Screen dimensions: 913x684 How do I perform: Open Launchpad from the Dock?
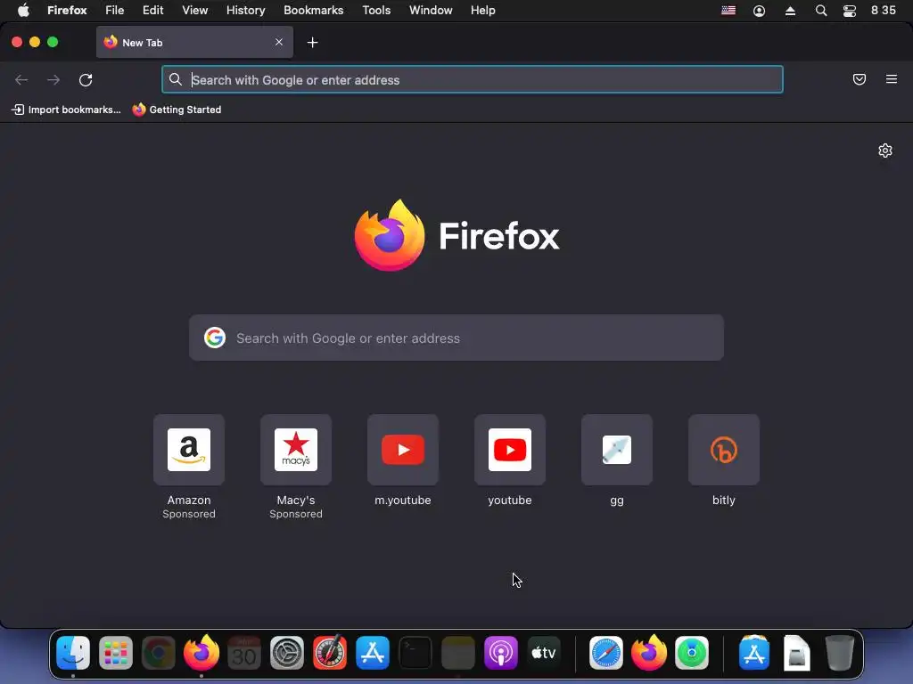pos(116,653)
